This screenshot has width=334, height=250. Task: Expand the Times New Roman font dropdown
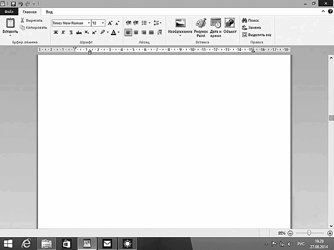click(89, 23)
